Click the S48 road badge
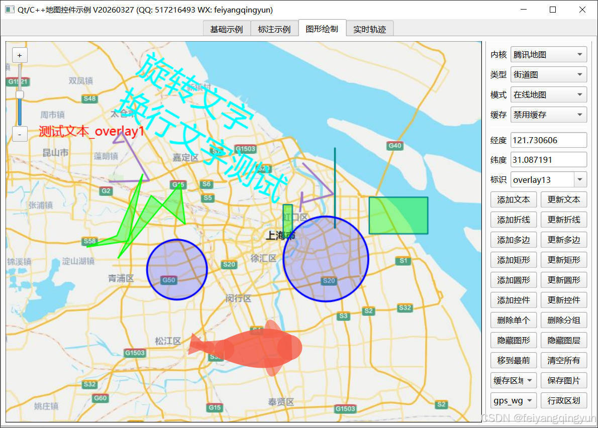This screenshot has height=428, width=598. [89, 98]
